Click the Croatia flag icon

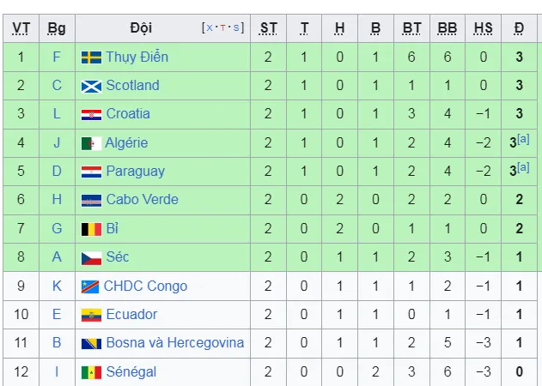[x=91, y=115]
